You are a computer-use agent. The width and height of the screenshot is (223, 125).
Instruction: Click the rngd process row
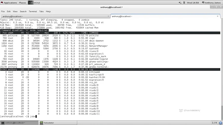click(110, 38)
